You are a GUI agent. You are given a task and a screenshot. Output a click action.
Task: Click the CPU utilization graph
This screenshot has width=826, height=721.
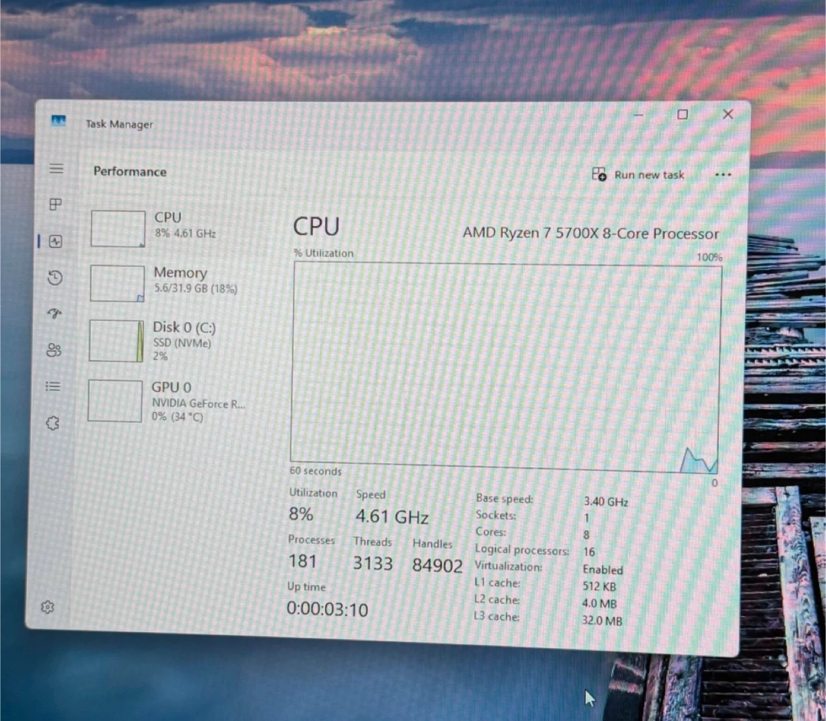(506, 367)
